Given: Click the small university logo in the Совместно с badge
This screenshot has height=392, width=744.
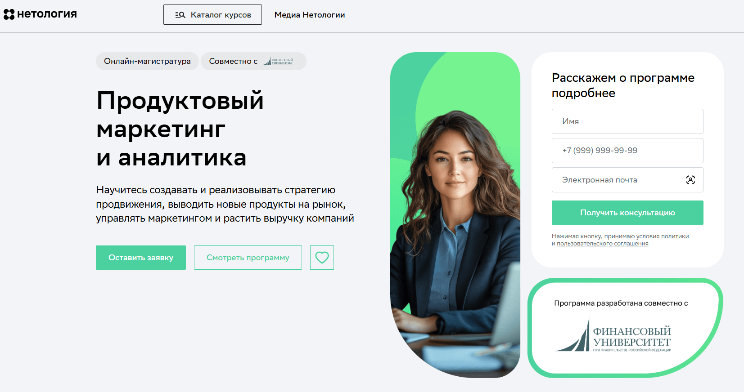Looking at the screenshot, I should point(278,61).
